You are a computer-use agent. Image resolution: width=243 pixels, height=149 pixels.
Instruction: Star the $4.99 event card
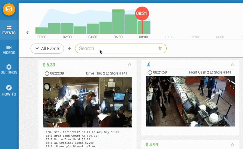click(232, 145)
